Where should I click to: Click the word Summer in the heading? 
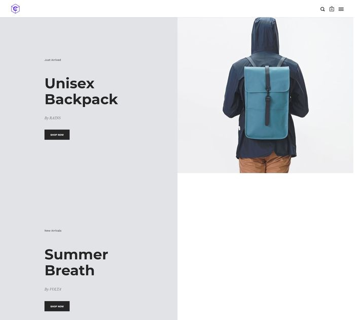pos(76,254)
